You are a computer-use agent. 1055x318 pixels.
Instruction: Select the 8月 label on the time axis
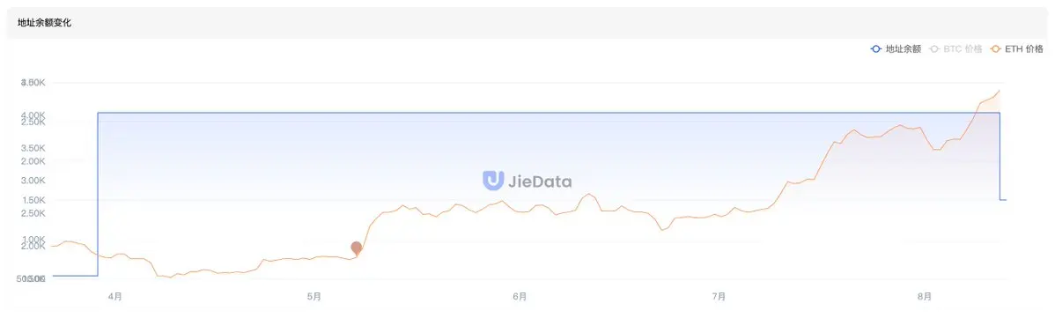924,296
